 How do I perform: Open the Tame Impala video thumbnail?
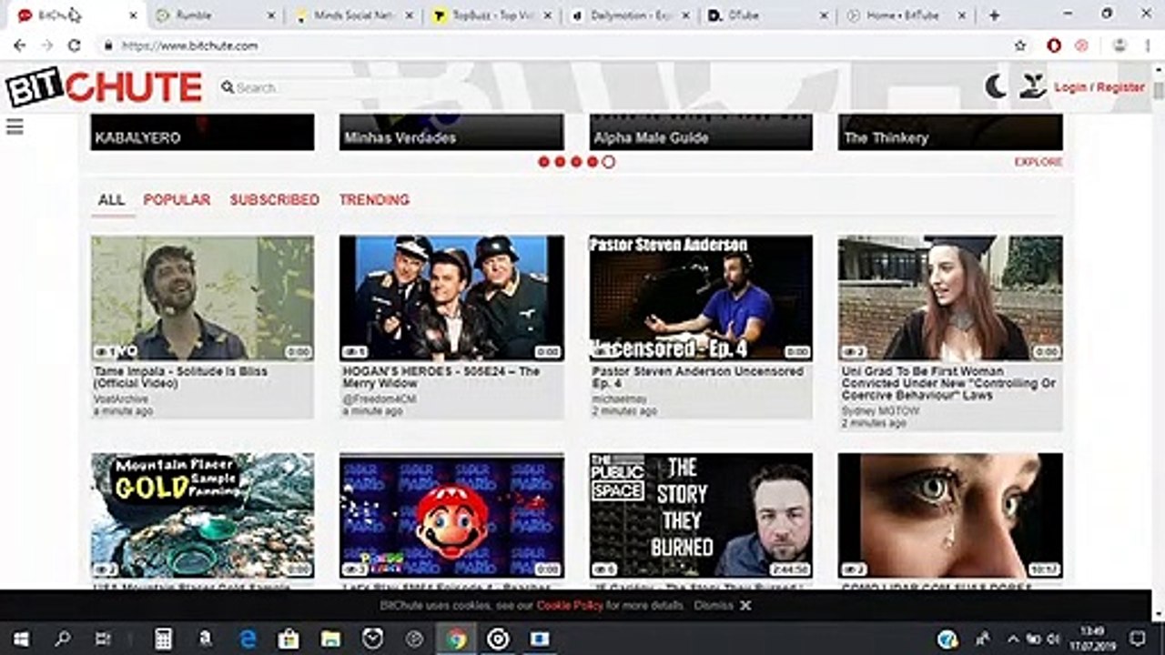pyautogui.click(x=202, y=298)
